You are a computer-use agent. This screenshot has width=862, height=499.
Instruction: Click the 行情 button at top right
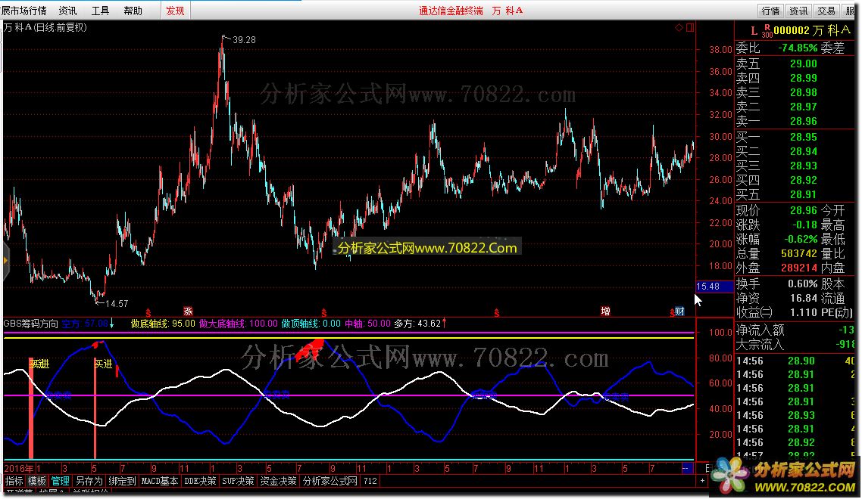click(x=771, y=11)
